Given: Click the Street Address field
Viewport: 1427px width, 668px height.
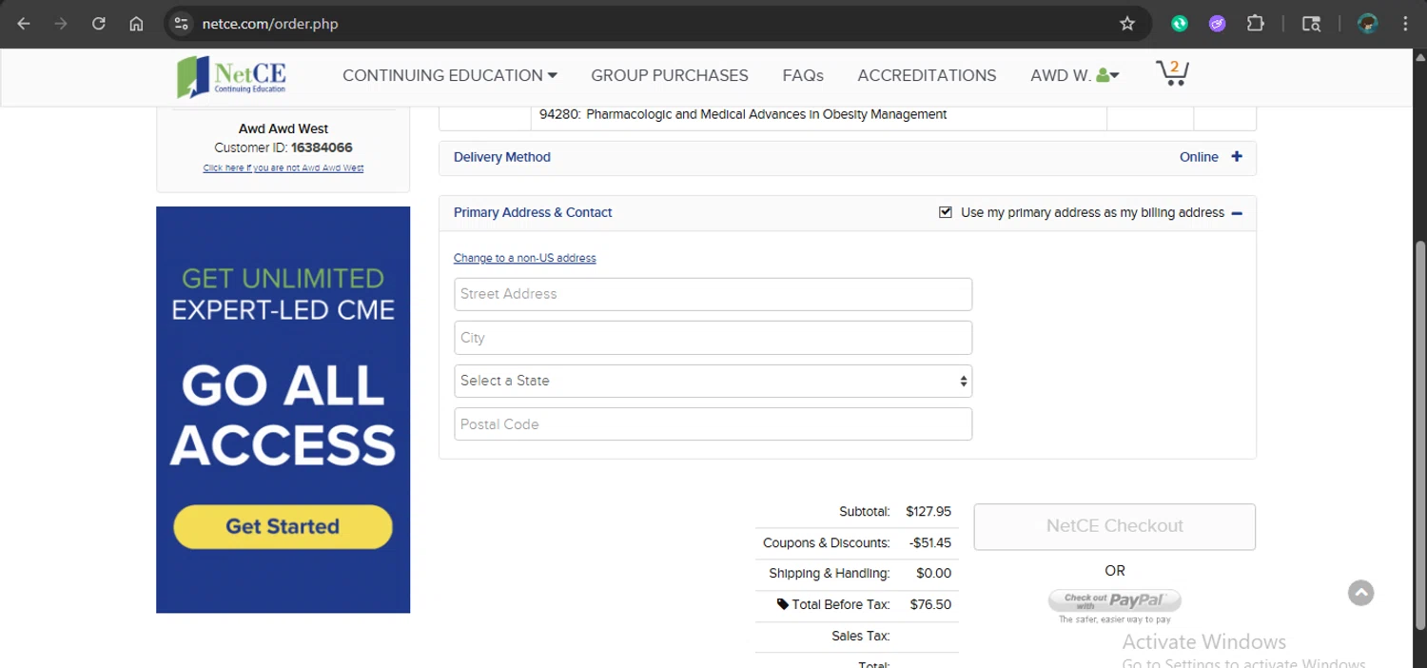Looking at the screenshot, I should click(x=713, y=294).
